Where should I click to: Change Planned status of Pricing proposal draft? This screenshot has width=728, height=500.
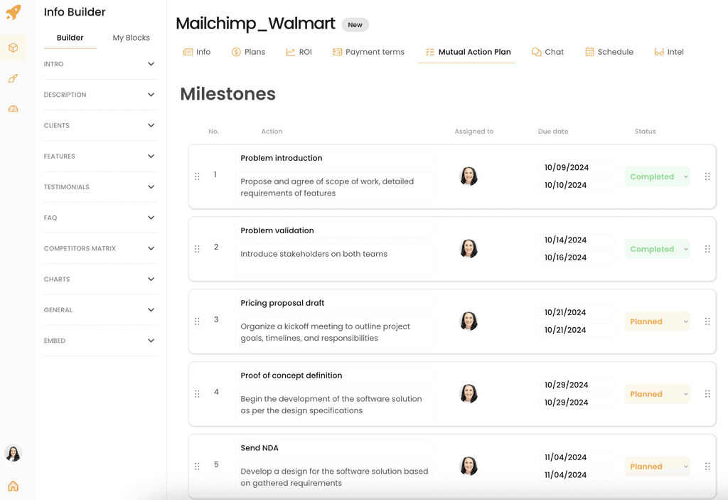(657, 321)
